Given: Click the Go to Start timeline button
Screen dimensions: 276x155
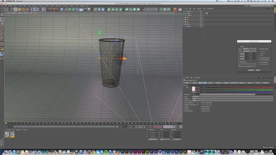Looking at the screenshot, I should pos(130,127).
